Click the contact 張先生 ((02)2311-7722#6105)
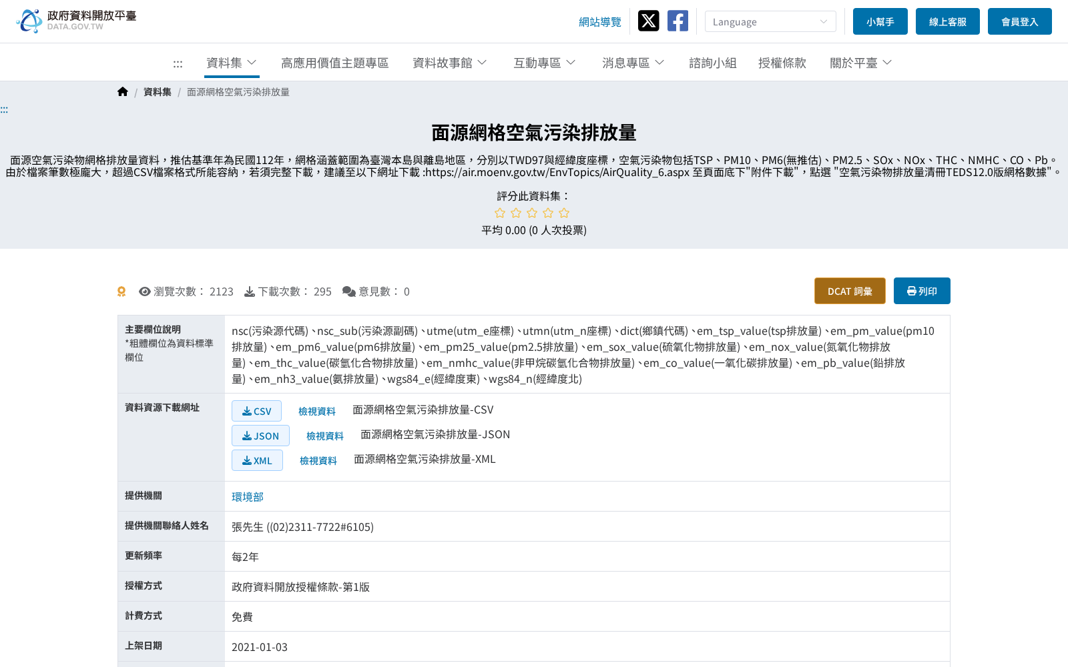 (x=302, y=527)
